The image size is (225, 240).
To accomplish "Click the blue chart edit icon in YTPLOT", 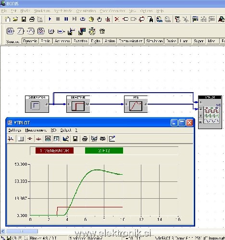I will [x=66, y=139].
